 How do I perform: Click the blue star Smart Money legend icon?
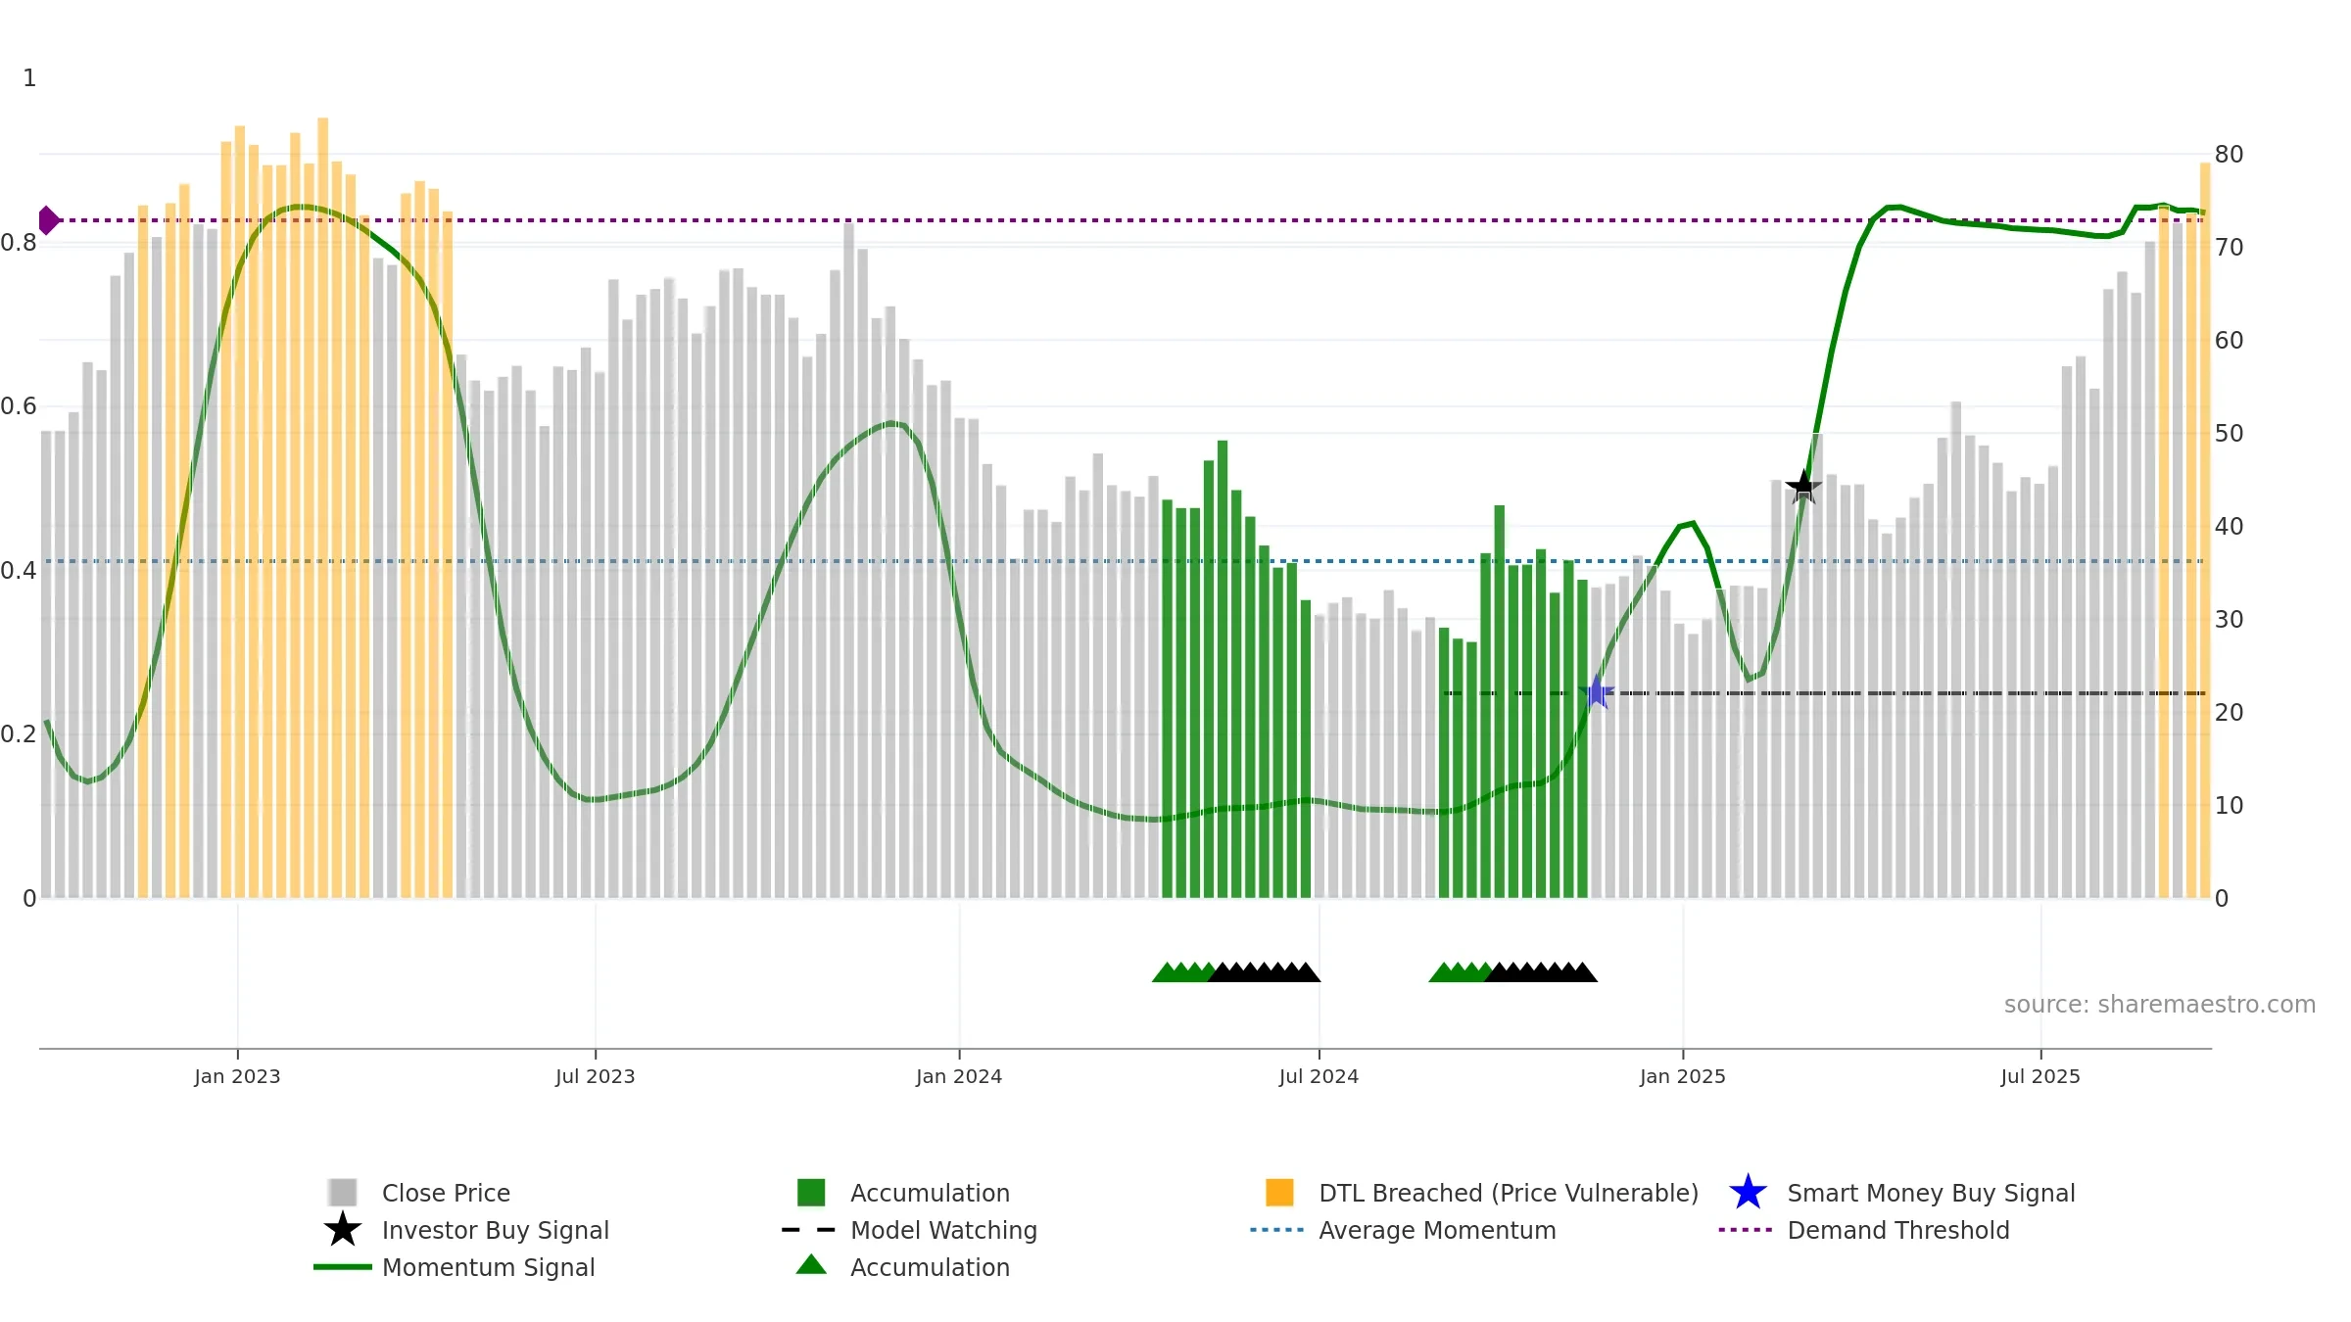pyautogui.click(x=1748, y=1193)
